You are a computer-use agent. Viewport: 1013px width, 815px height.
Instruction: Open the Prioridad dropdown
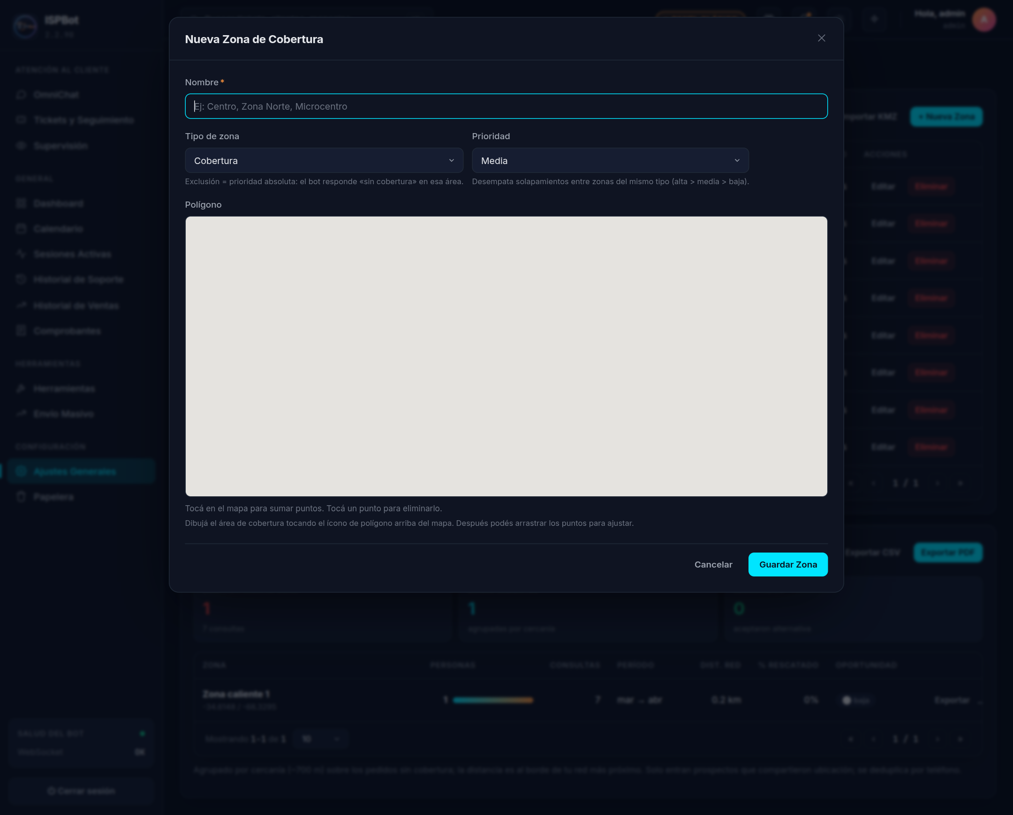(610, 161)
